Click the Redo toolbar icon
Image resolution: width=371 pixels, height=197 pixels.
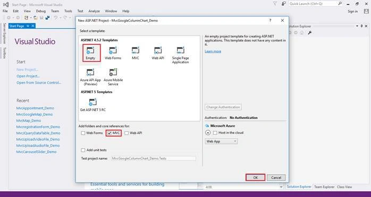(x=65, y=18)
